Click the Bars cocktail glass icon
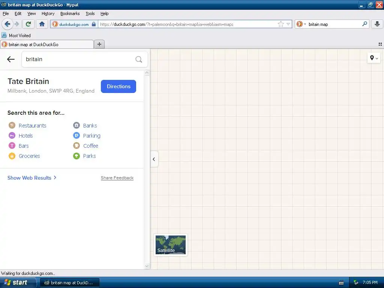 12,146
